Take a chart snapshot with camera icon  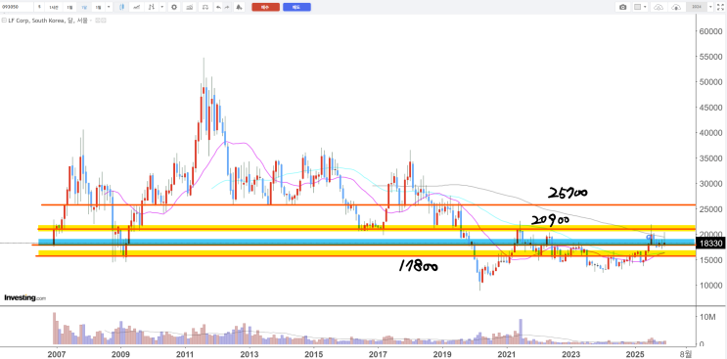pyautogui.click(x=622, y=7)
